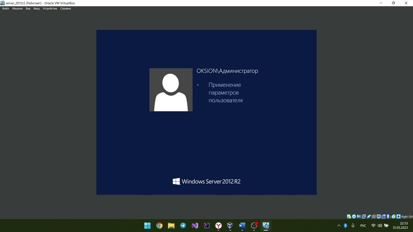This screenshot has height=232, width=413.
Task: Open the Вид menu
Action: [28, 8]
